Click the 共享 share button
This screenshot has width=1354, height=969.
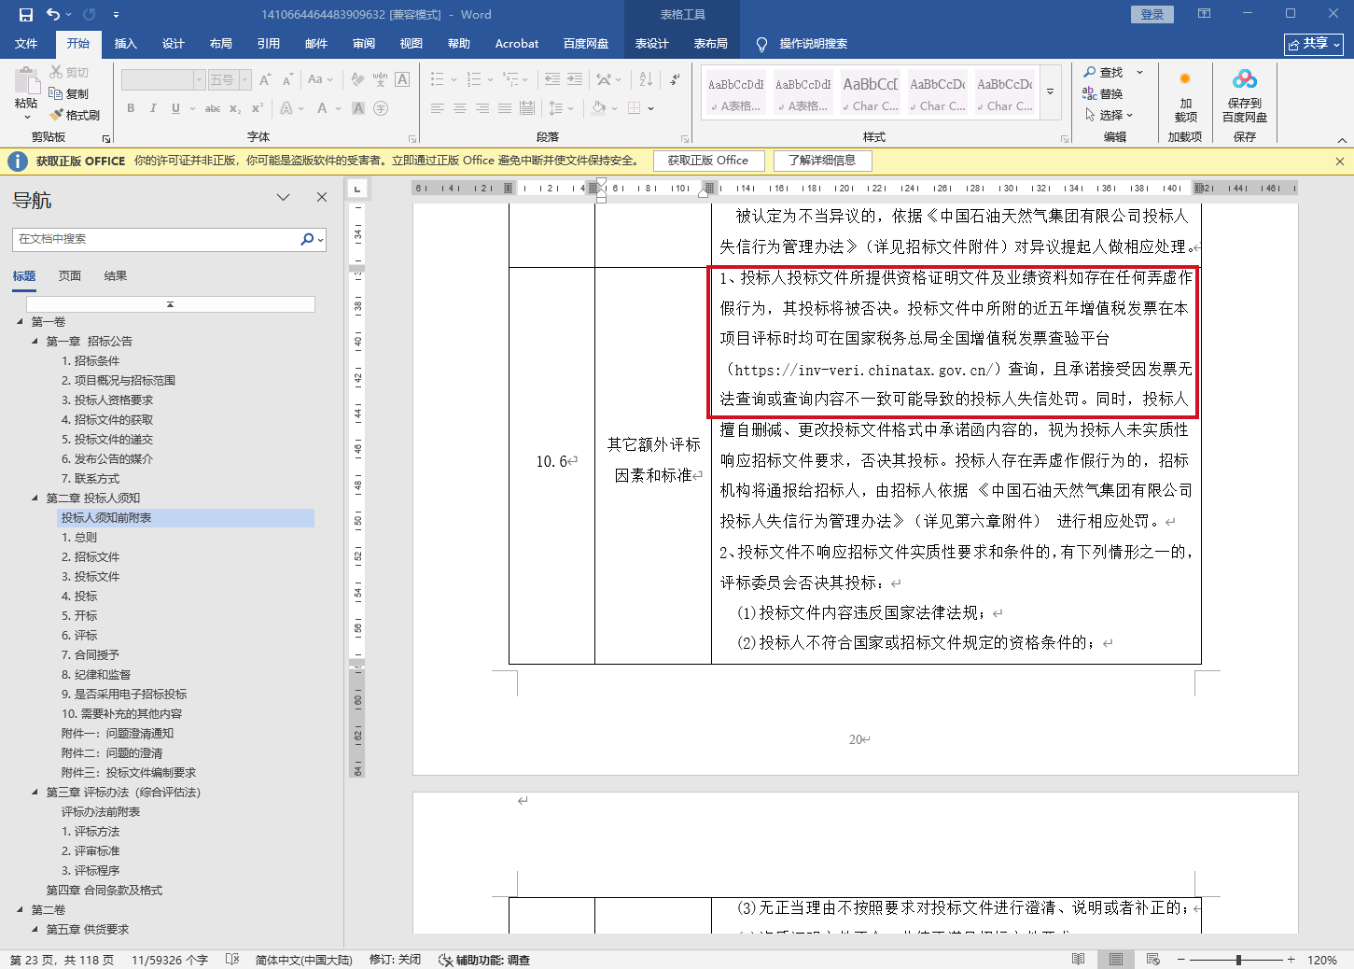pos(1314,44)
